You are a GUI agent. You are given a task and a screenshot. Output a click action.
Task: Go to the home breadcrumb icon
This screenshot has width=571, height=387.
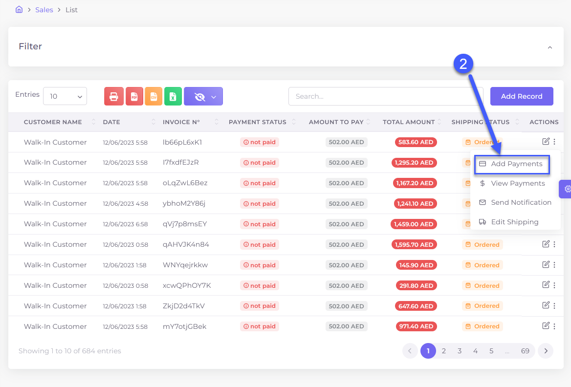coord(19,9)
